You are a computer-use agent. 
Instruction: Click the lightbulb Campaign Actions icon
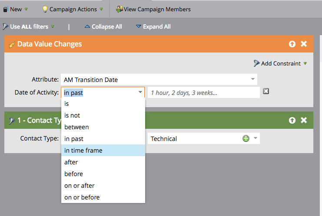point(45,9)
